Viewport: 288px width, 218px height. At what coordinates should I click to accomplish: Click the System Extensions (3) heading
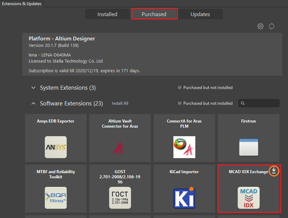point(68,88)
